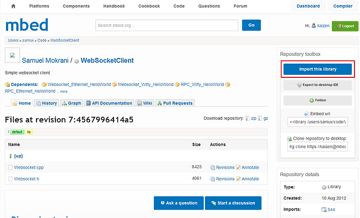Click the green up-arrow icon
360x218 pixels.
click(x=10, y=156)
